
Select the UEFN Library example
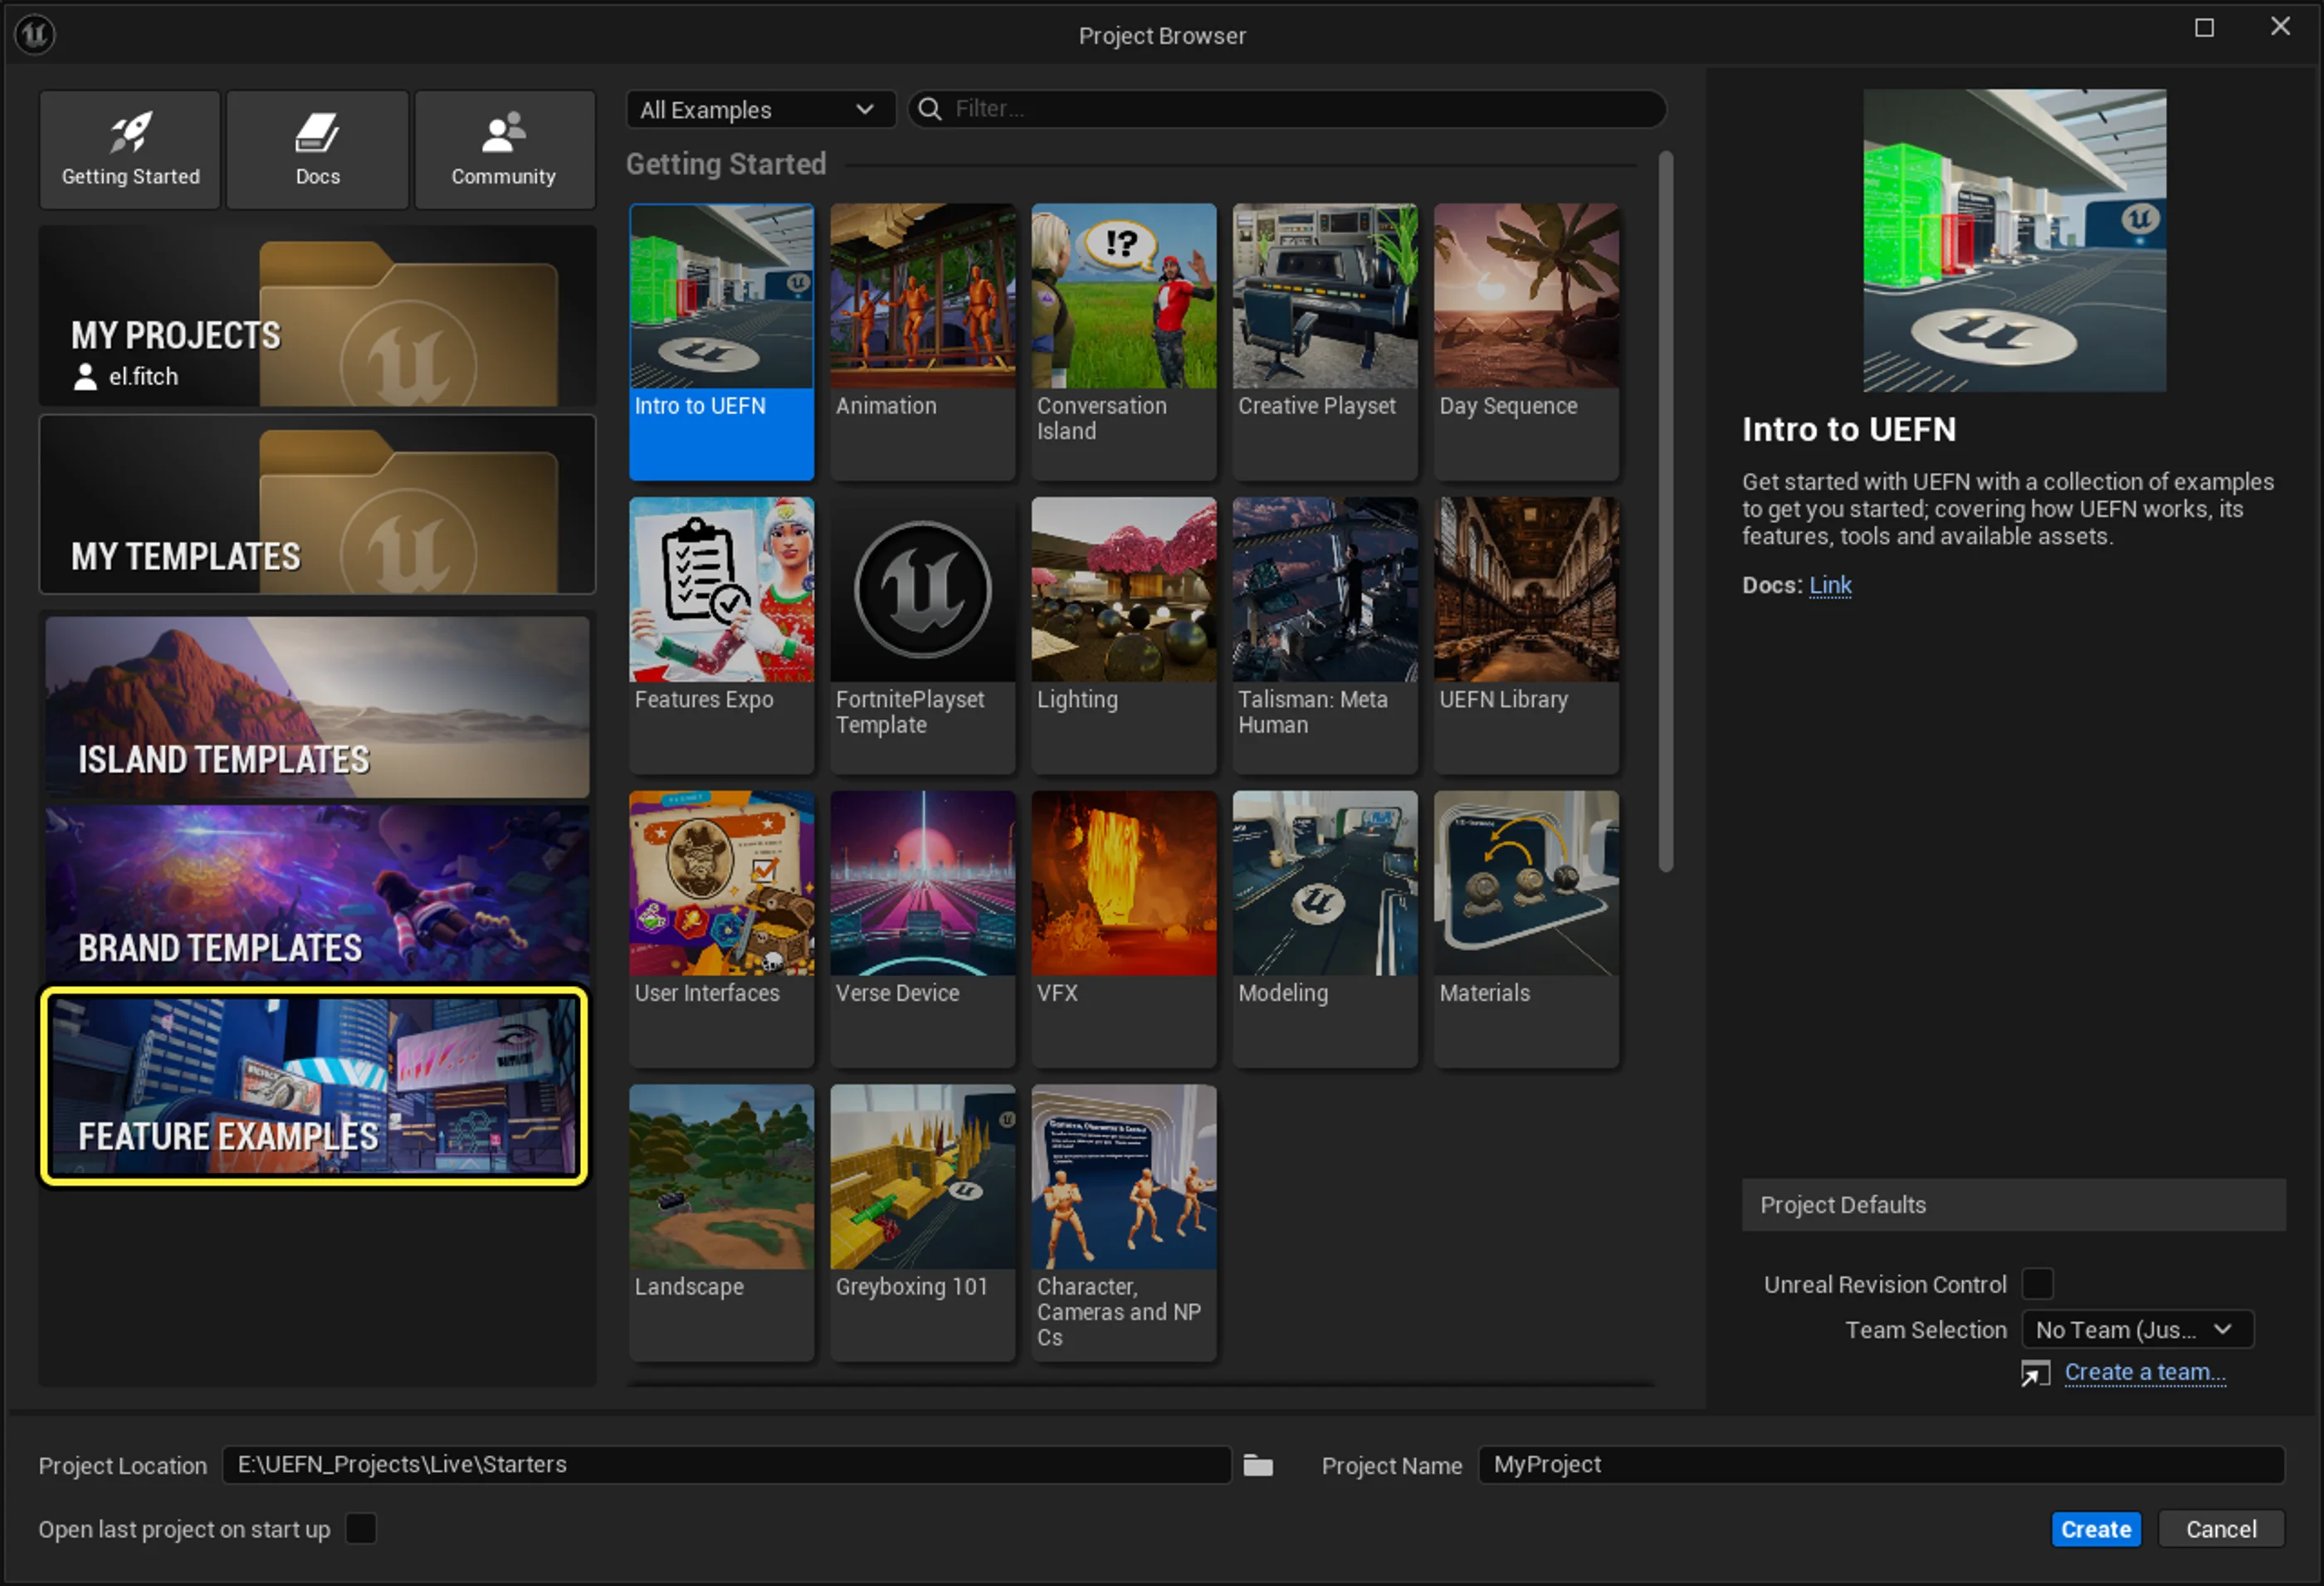coord(1526,636)
